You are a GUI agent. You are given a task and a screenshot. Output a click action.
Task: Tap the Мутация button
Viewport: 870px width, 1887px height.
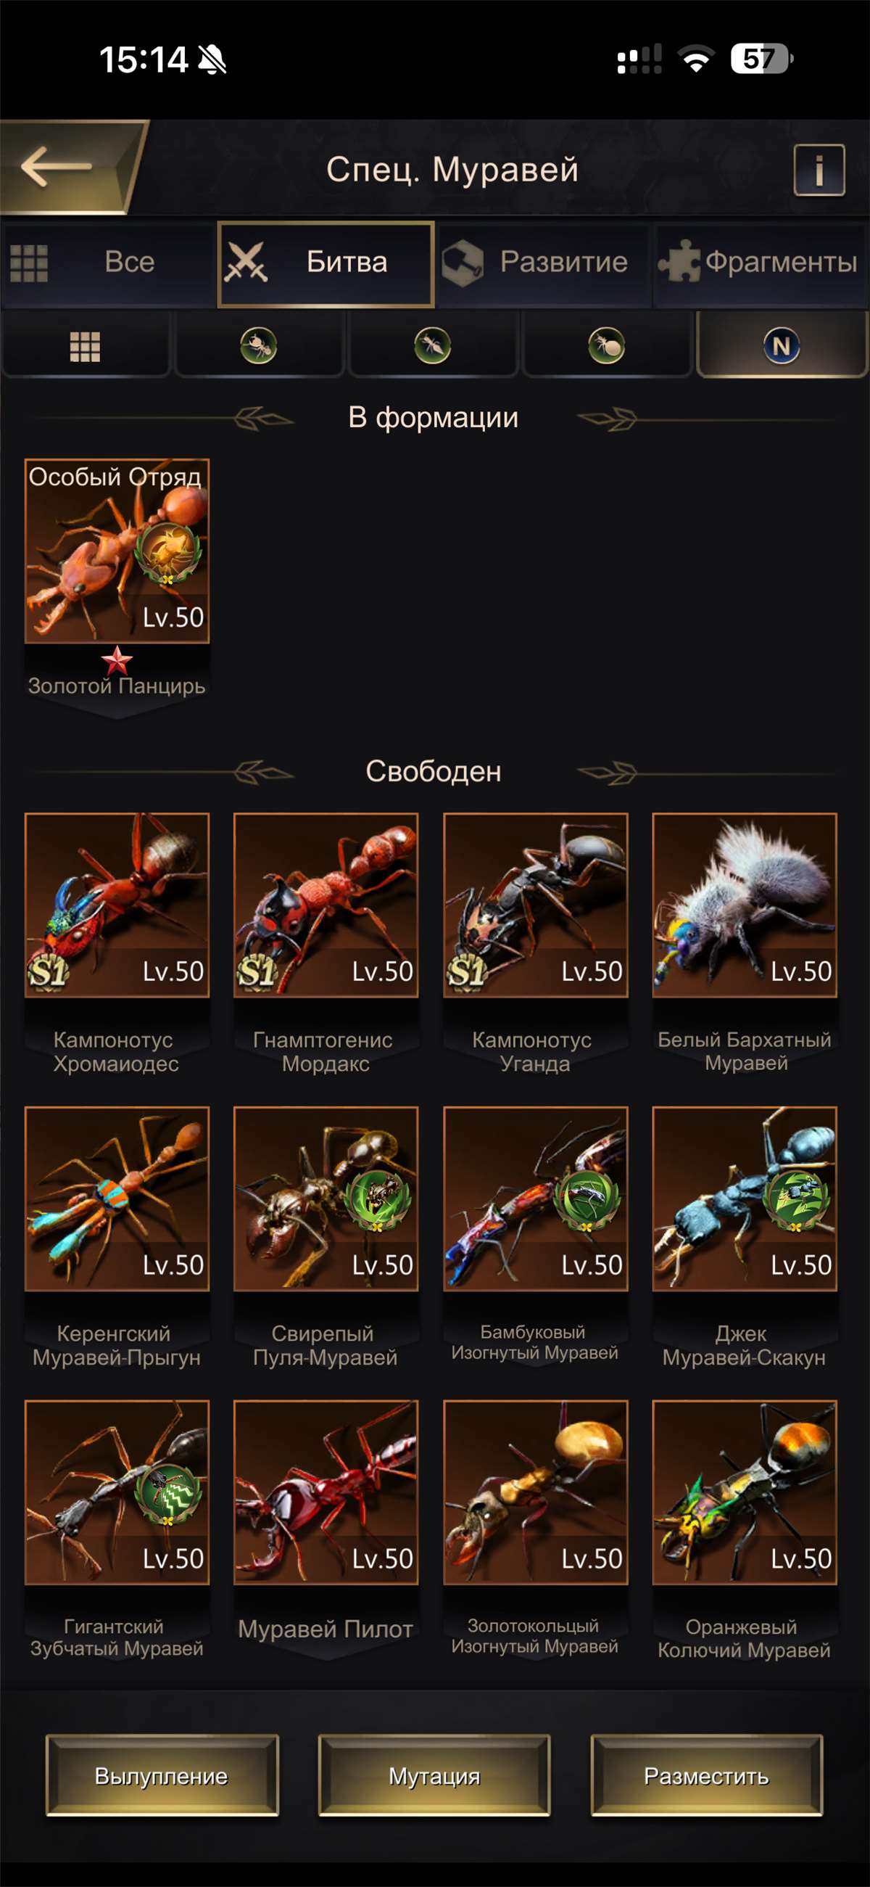(434, 1775)
